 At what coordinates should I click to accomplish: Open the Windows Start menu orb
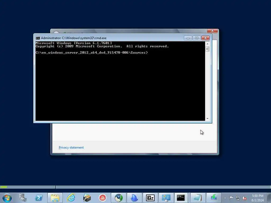[x=7, y=198]
